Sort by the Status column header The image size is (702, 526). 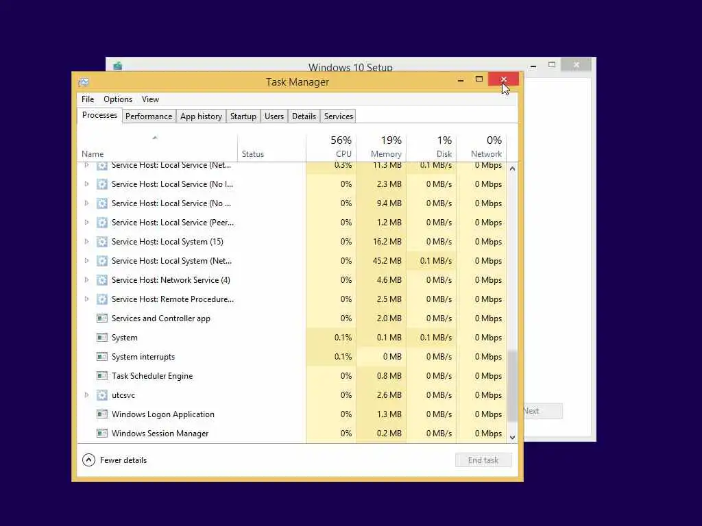[271, 147]
